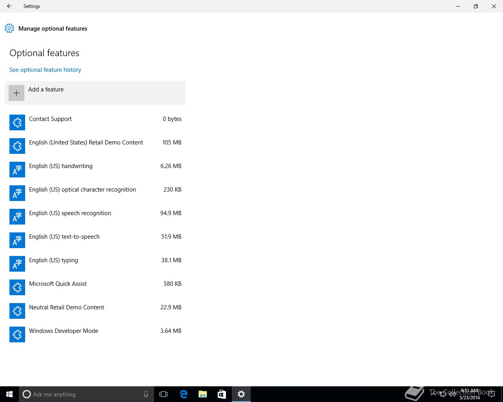Viewport: 503px width, 402px height.
Task: Open Task View from the taskbar
Action: [x=163, y=394]
